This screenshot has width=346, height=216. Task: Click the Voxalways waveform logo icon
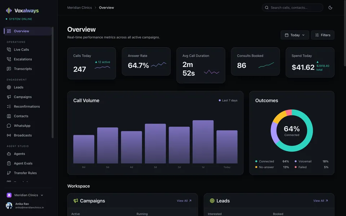point(9,10)
